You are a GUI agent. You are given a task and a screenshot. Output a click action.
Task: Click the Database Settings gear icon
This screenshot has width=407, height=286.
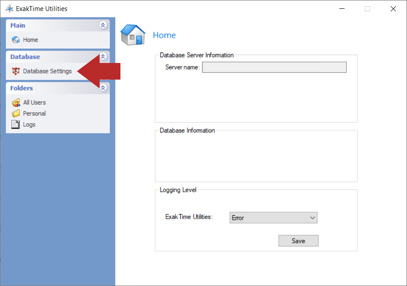click(15, 71)
